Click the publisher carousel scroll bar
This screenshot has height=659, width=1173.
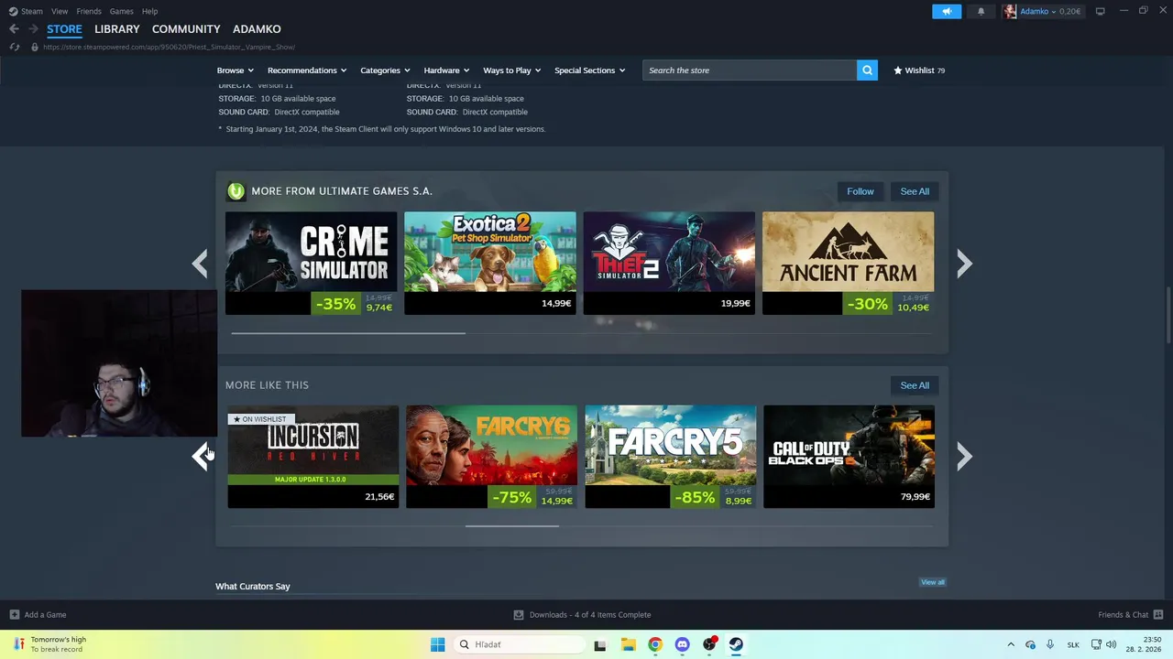(348, 333)
